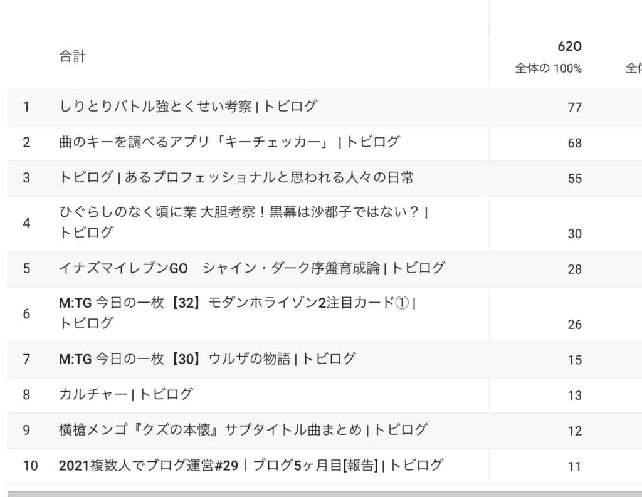
Task: Select the 曲のキーを調べるアプリ「キーチェッカー」 row
Action: pos(229,142)
